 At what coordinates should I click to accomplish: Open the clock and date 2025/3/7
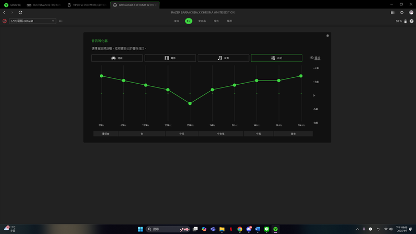(x=402, y=229)
